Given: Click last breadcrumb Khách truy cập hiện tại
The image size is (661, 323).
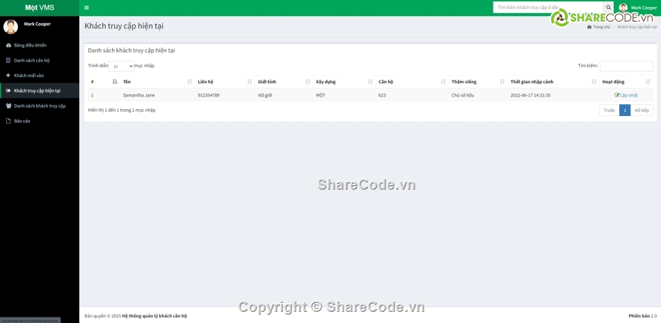Looking at the screenshot, I should click(x=637, y=27).
